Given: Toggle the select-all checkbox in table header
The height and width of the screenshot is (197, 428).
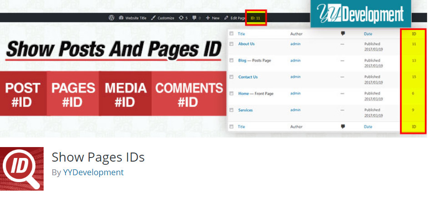Looking at the screenshot, I should pos(231,34).
